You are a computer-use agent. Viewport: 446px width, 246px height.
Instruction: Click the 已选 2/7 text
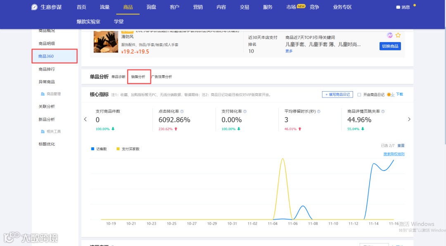click(387, 146)
